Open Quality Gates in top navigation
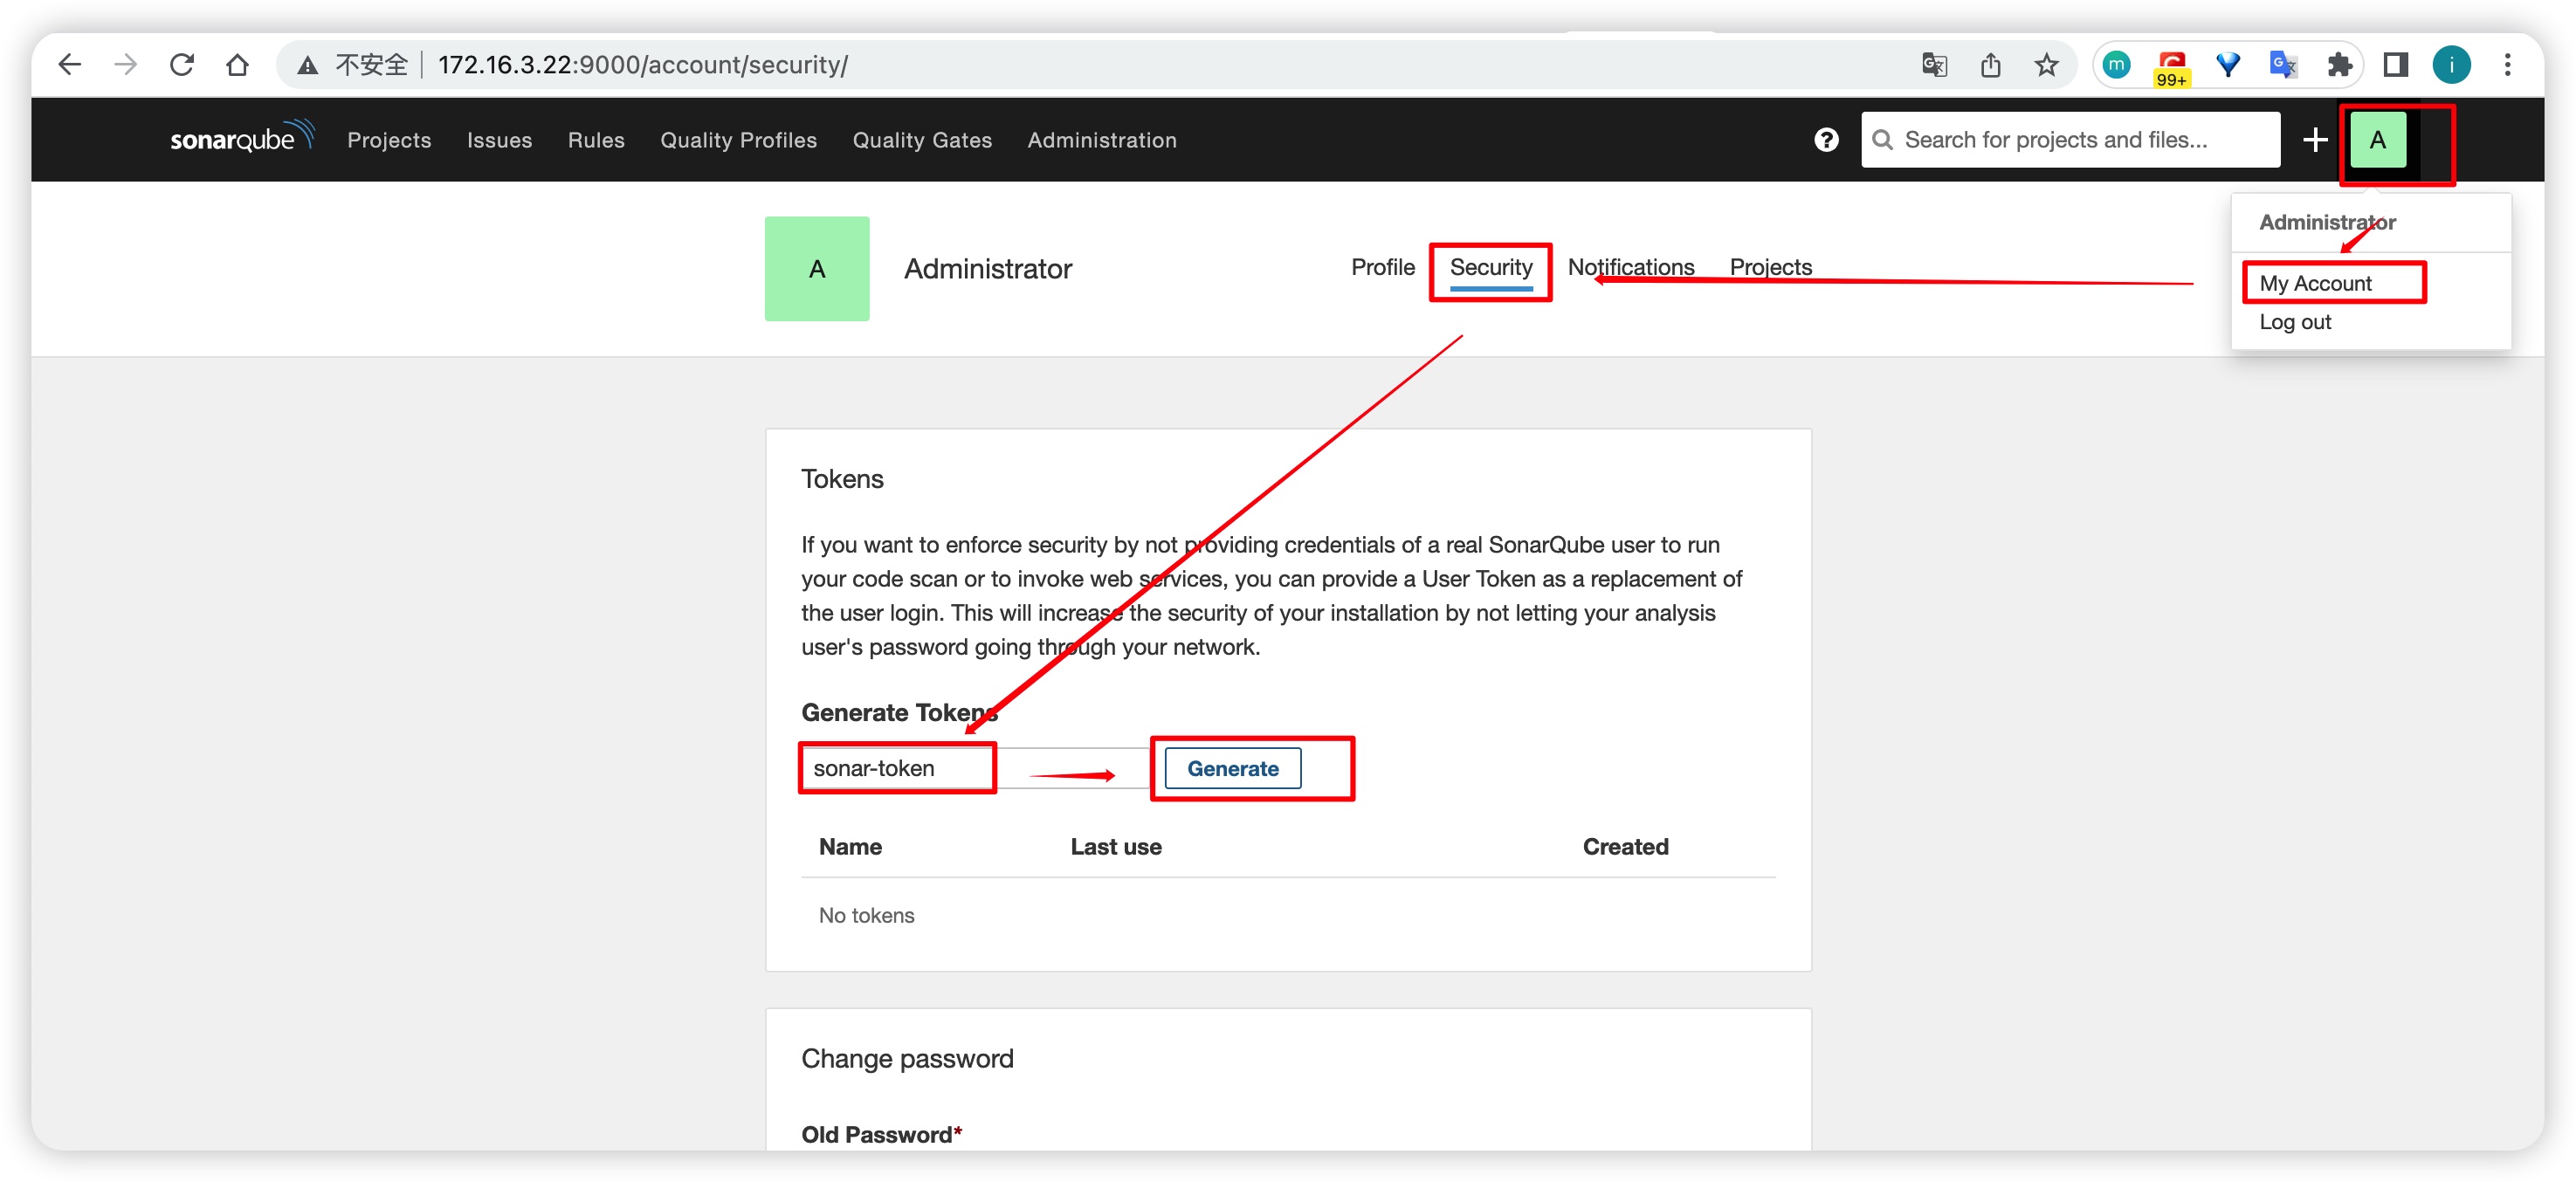The image size is (2576, 1182). (922, 140)
